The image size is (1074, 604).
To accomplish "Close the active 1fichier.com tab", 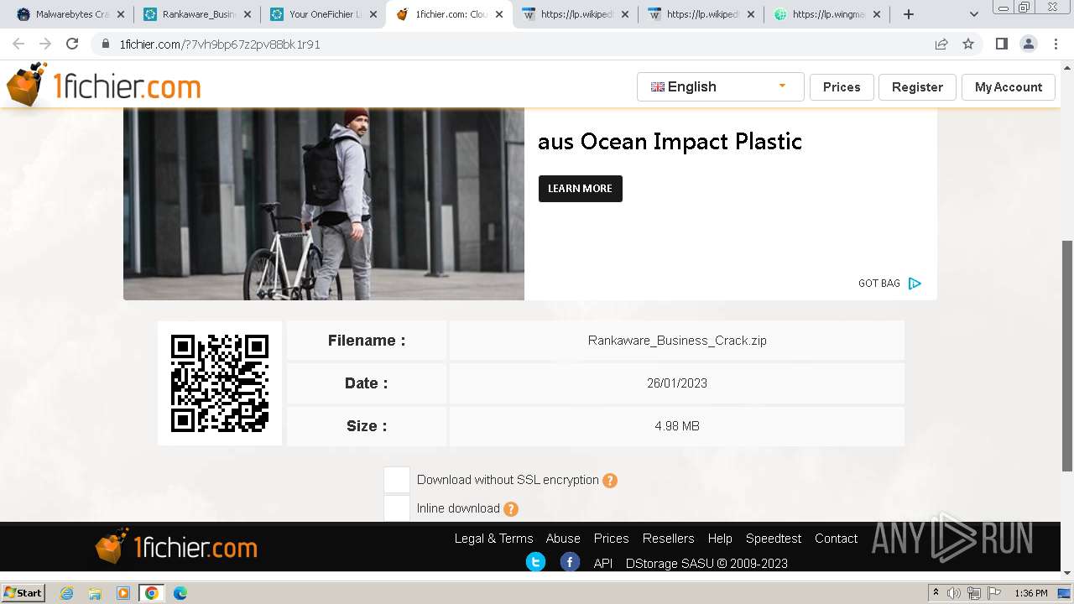I will 499,14.
